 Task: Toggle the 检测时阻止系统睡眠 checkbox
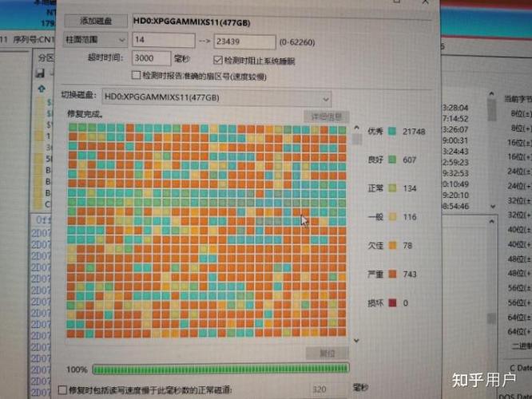click(x=217, y=61)
